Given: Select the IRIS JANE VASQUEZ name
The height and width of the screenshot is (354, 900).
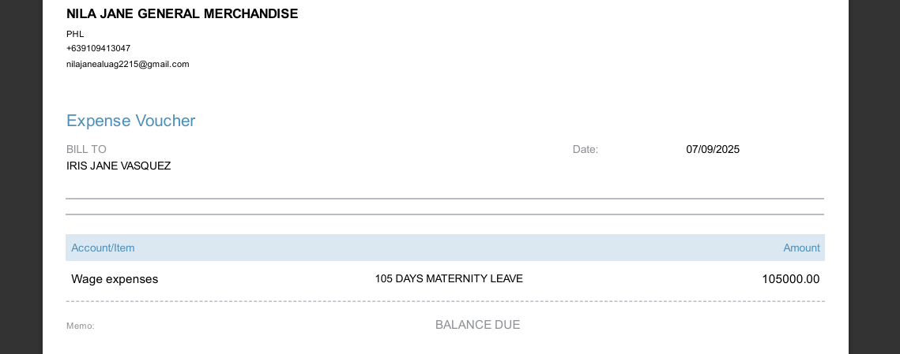Looking at the screenshot, I should [119, 166].
